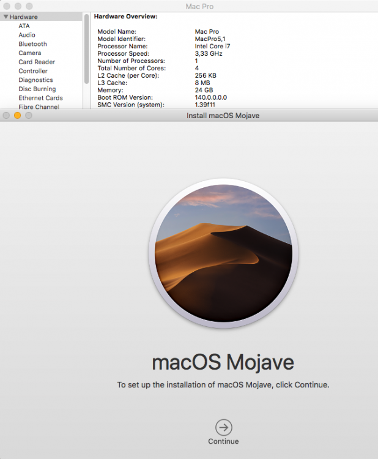Select Card Reader in hardware sidebar

[37, 62]
